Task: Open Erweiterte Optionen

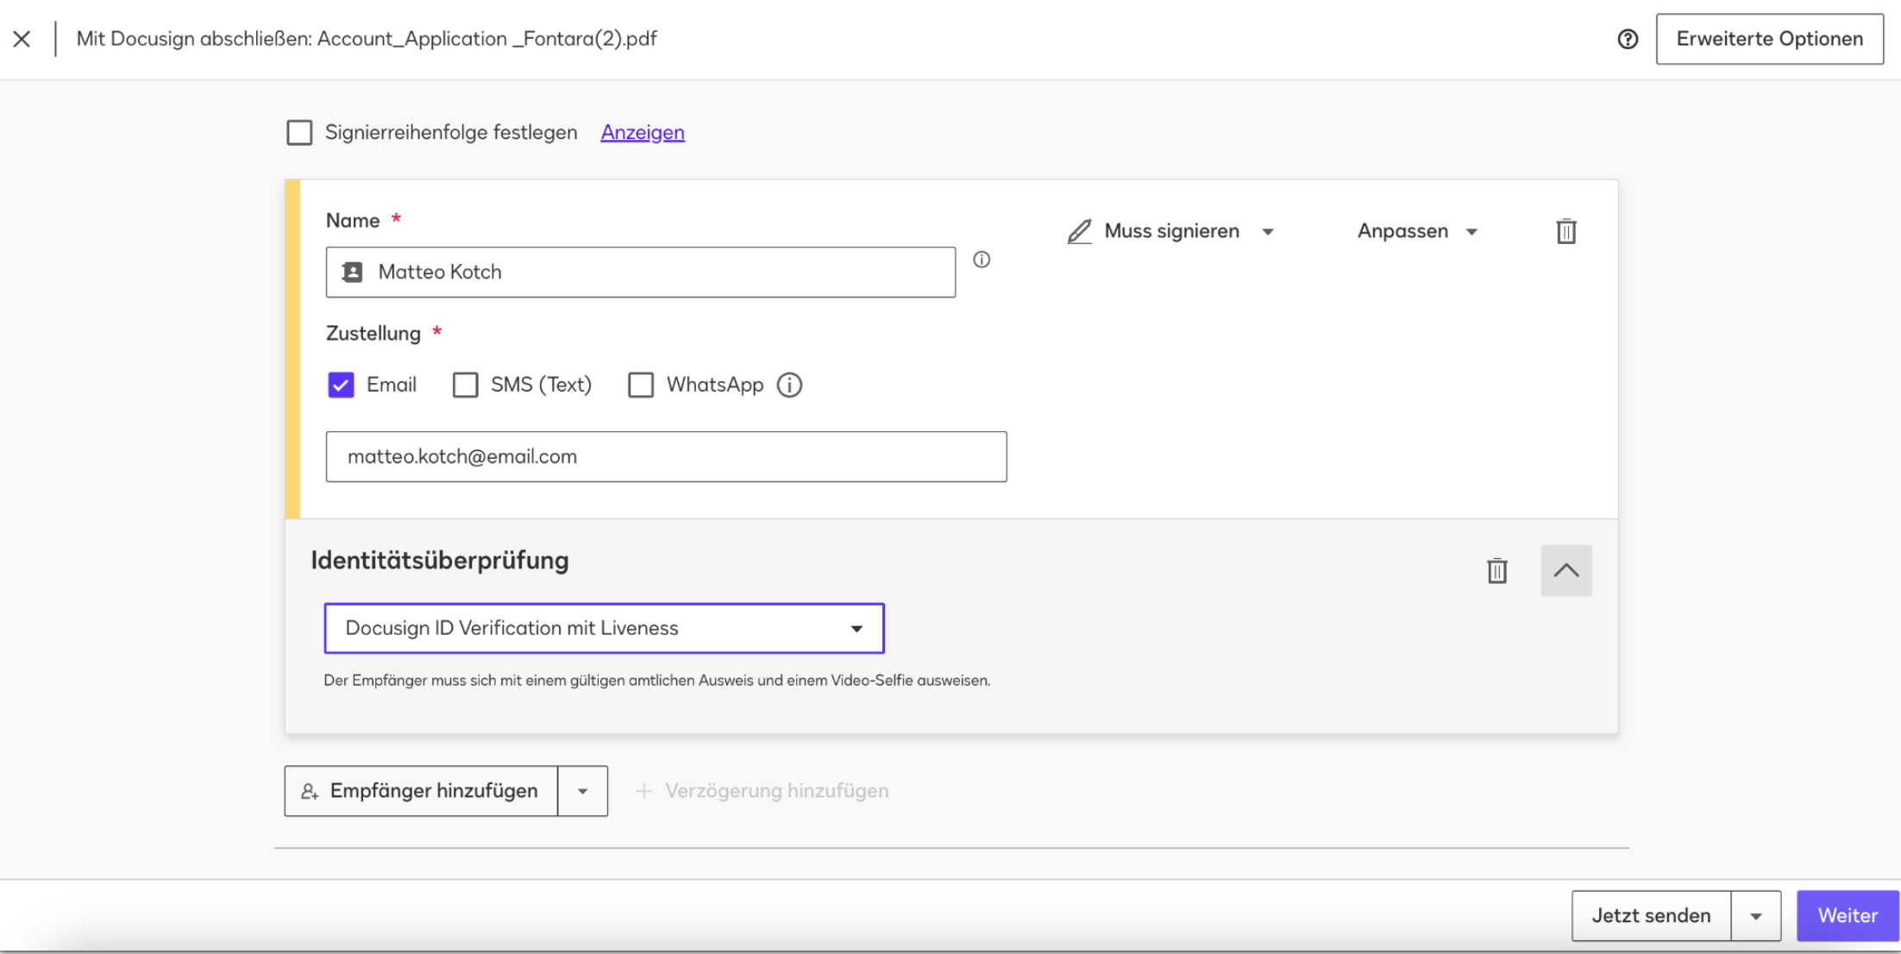Action: tap(1769, 39)
